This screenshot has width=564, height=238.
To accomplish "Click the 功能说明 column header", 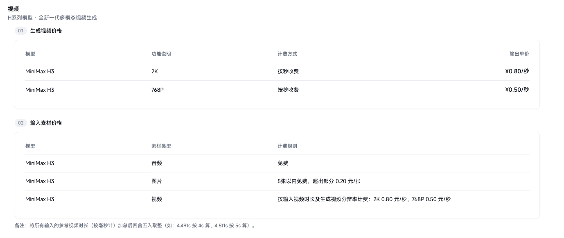I will (x=161, y=54).
